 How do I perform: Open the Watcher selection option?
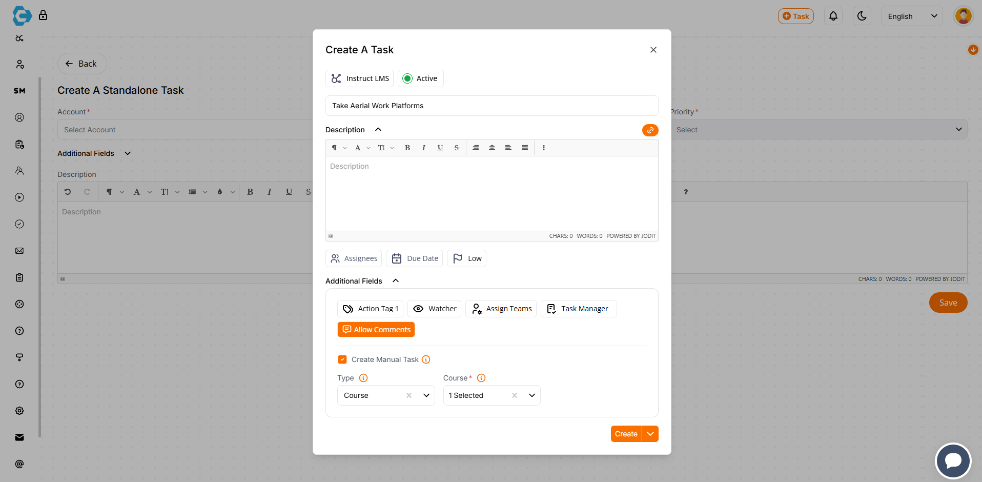click(x=435, y=309)
